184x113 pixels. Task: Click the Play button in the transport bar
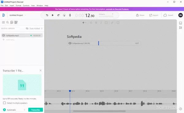click(x=53, y=15)
